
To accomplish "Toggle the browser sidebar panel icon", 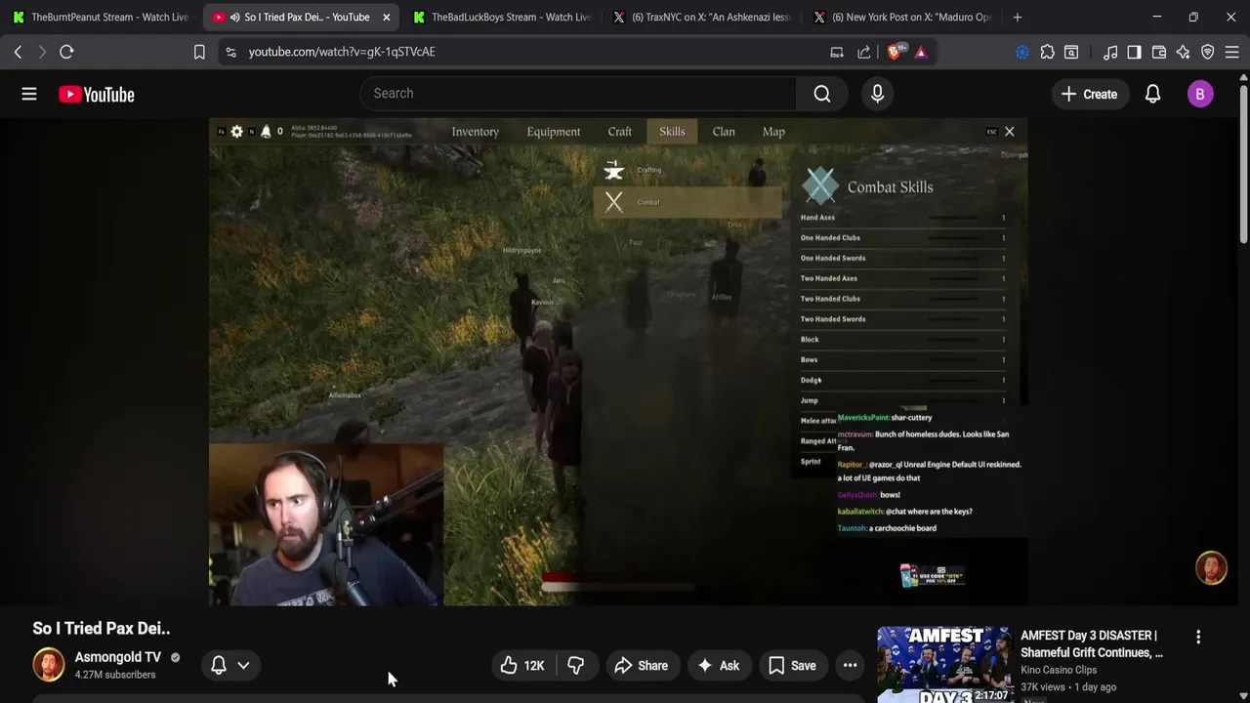I will 1134,52.
